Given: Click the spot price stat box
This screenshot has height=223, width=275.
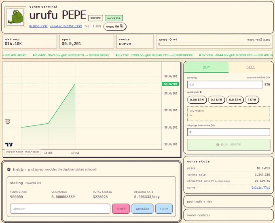Looking at the screenshot, I should (87, 42).
